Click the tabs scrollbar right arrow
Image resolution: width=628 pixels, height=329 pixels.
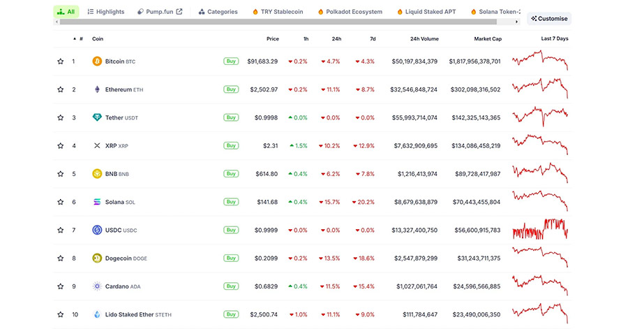pos(516,22)
